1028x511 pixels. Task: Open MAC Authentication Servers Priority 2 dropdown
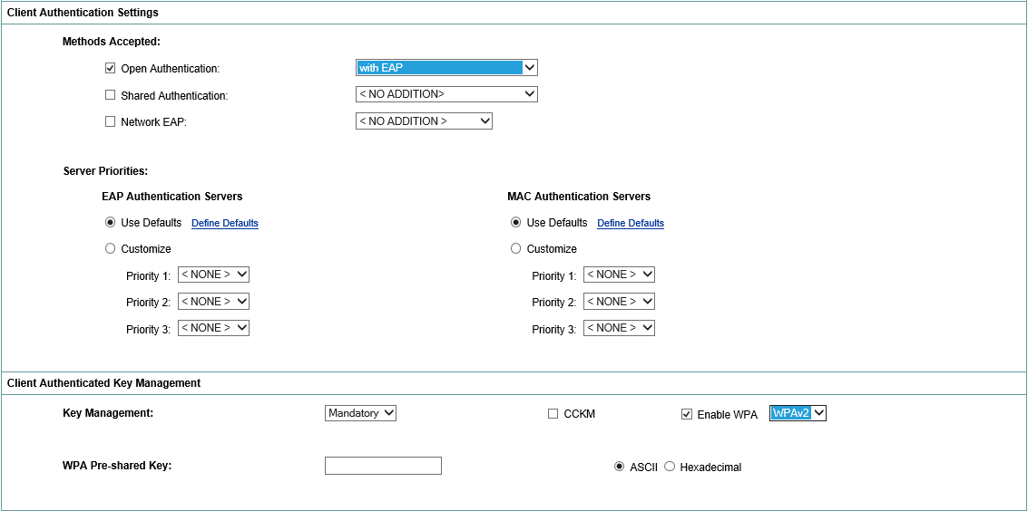619,302
